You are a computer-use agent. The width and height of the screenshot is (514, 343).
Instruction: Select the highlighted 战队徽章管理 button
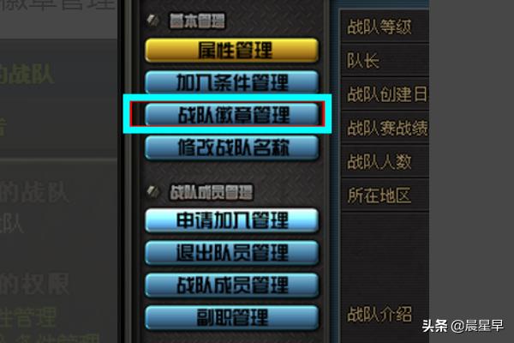(231, 115)
